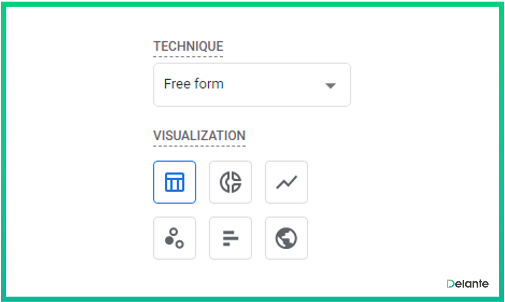Choose the Geo map globe visualization
505x302 pixels.
click(x=286, y=238)
